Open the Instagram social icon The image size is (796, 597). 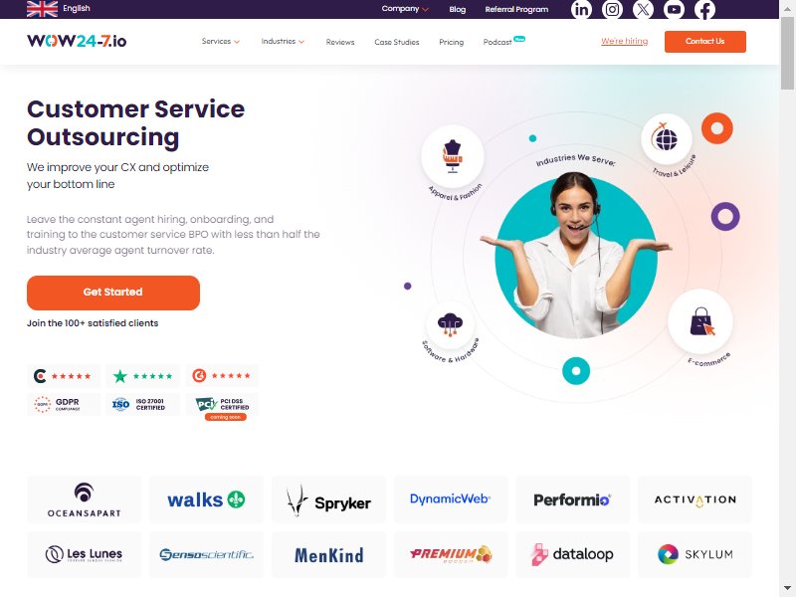click(x=612, y=10)
